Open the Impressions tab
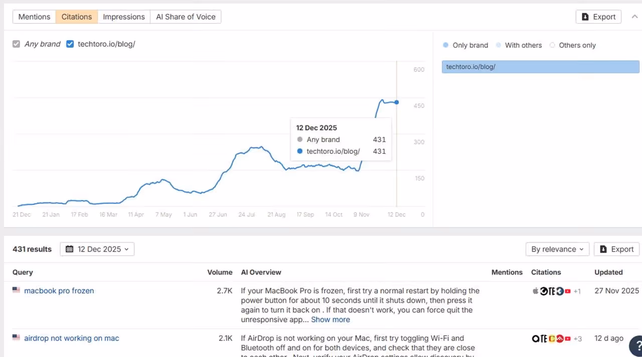642x357 pixels. pyautogui.click(x=124, y=17)
